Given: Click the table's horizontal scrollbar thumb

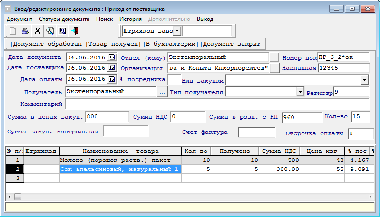Looking at the screenshot, I should 18,197.
